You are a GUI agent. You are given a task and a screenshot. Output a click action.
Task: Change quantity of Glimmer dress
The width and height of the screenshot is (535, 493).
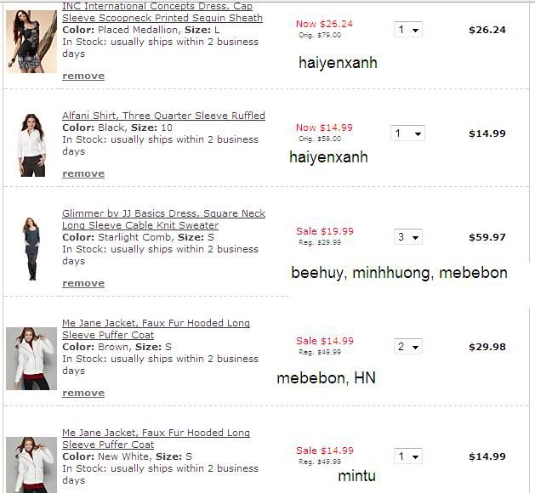click(408, 237)
